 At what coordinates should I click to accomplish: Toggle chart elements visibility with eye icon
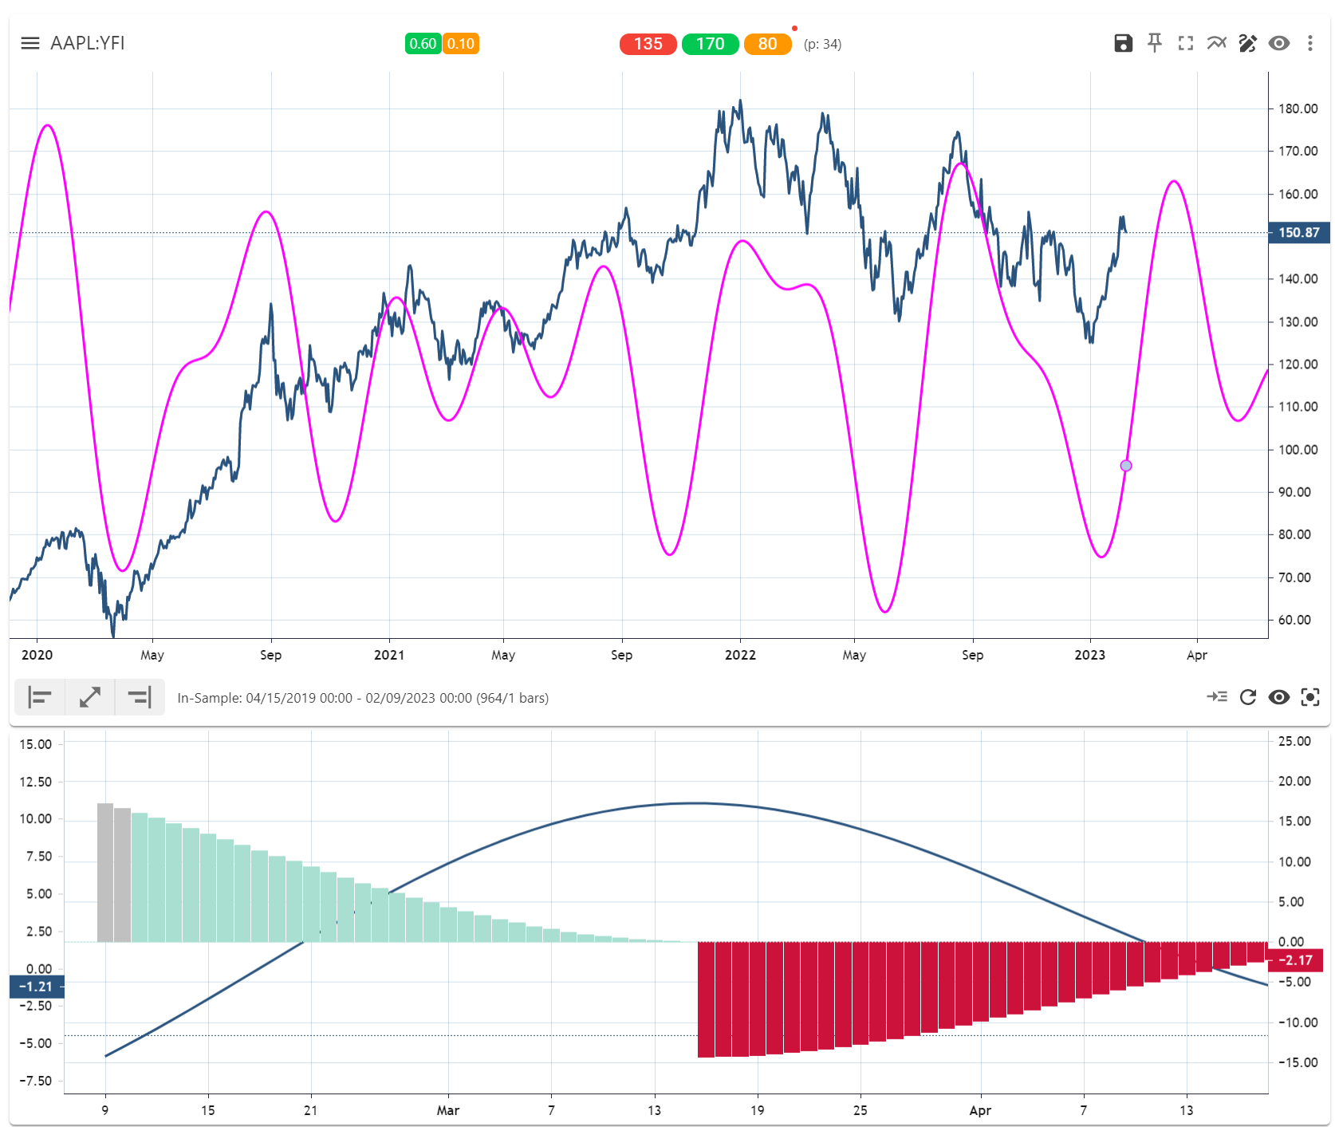(1279, 44)
